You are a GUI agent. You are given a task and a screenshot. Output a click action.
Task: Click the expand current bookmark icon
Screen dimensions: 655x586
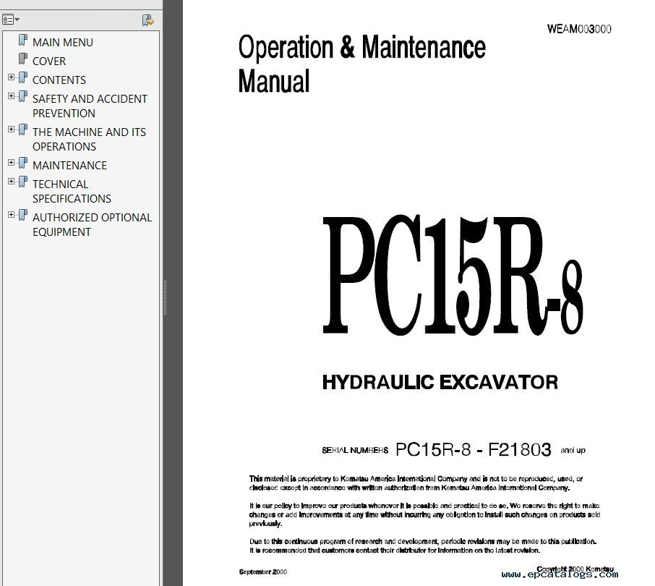pyautogui.click(x=148, y=20)
